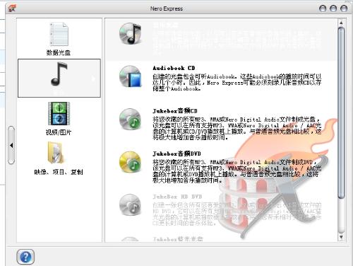Click the scroll down arrow of the project list
This screenshot has width=353, height=266.
(341, 237)
